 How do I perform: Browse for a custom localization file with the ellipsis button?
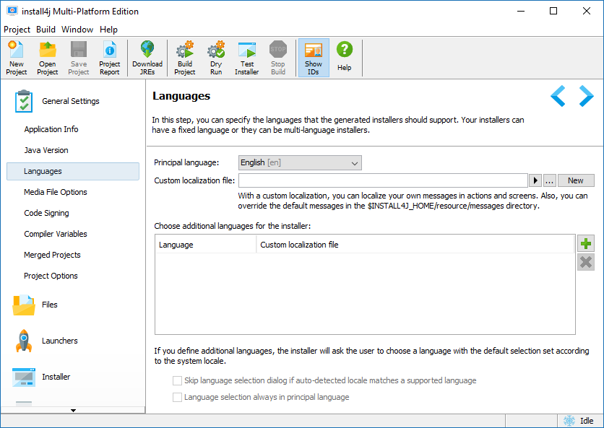point(550,180)
